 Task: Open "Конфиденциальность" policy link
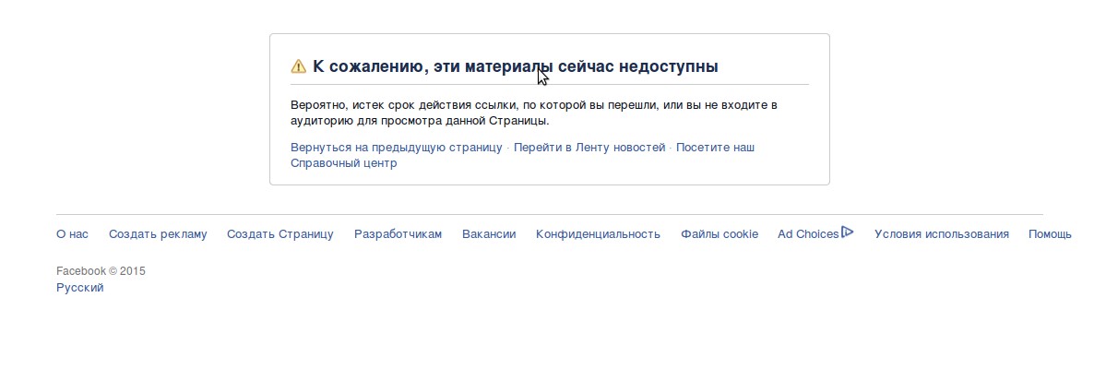[x=598, y=234]
